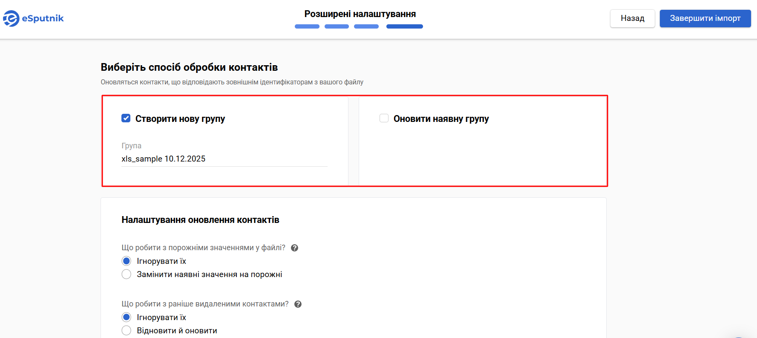Select the first import progress step
Screen dimensions: 757x338
pyautogui.click(x=307, y=26)
